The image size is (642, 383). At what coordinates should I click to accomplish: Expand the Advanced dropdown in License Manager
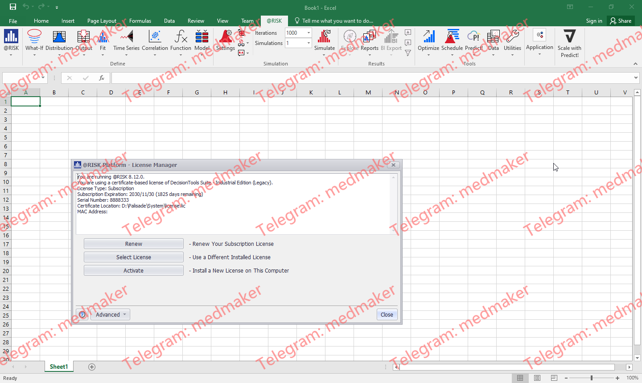point(110,314)
